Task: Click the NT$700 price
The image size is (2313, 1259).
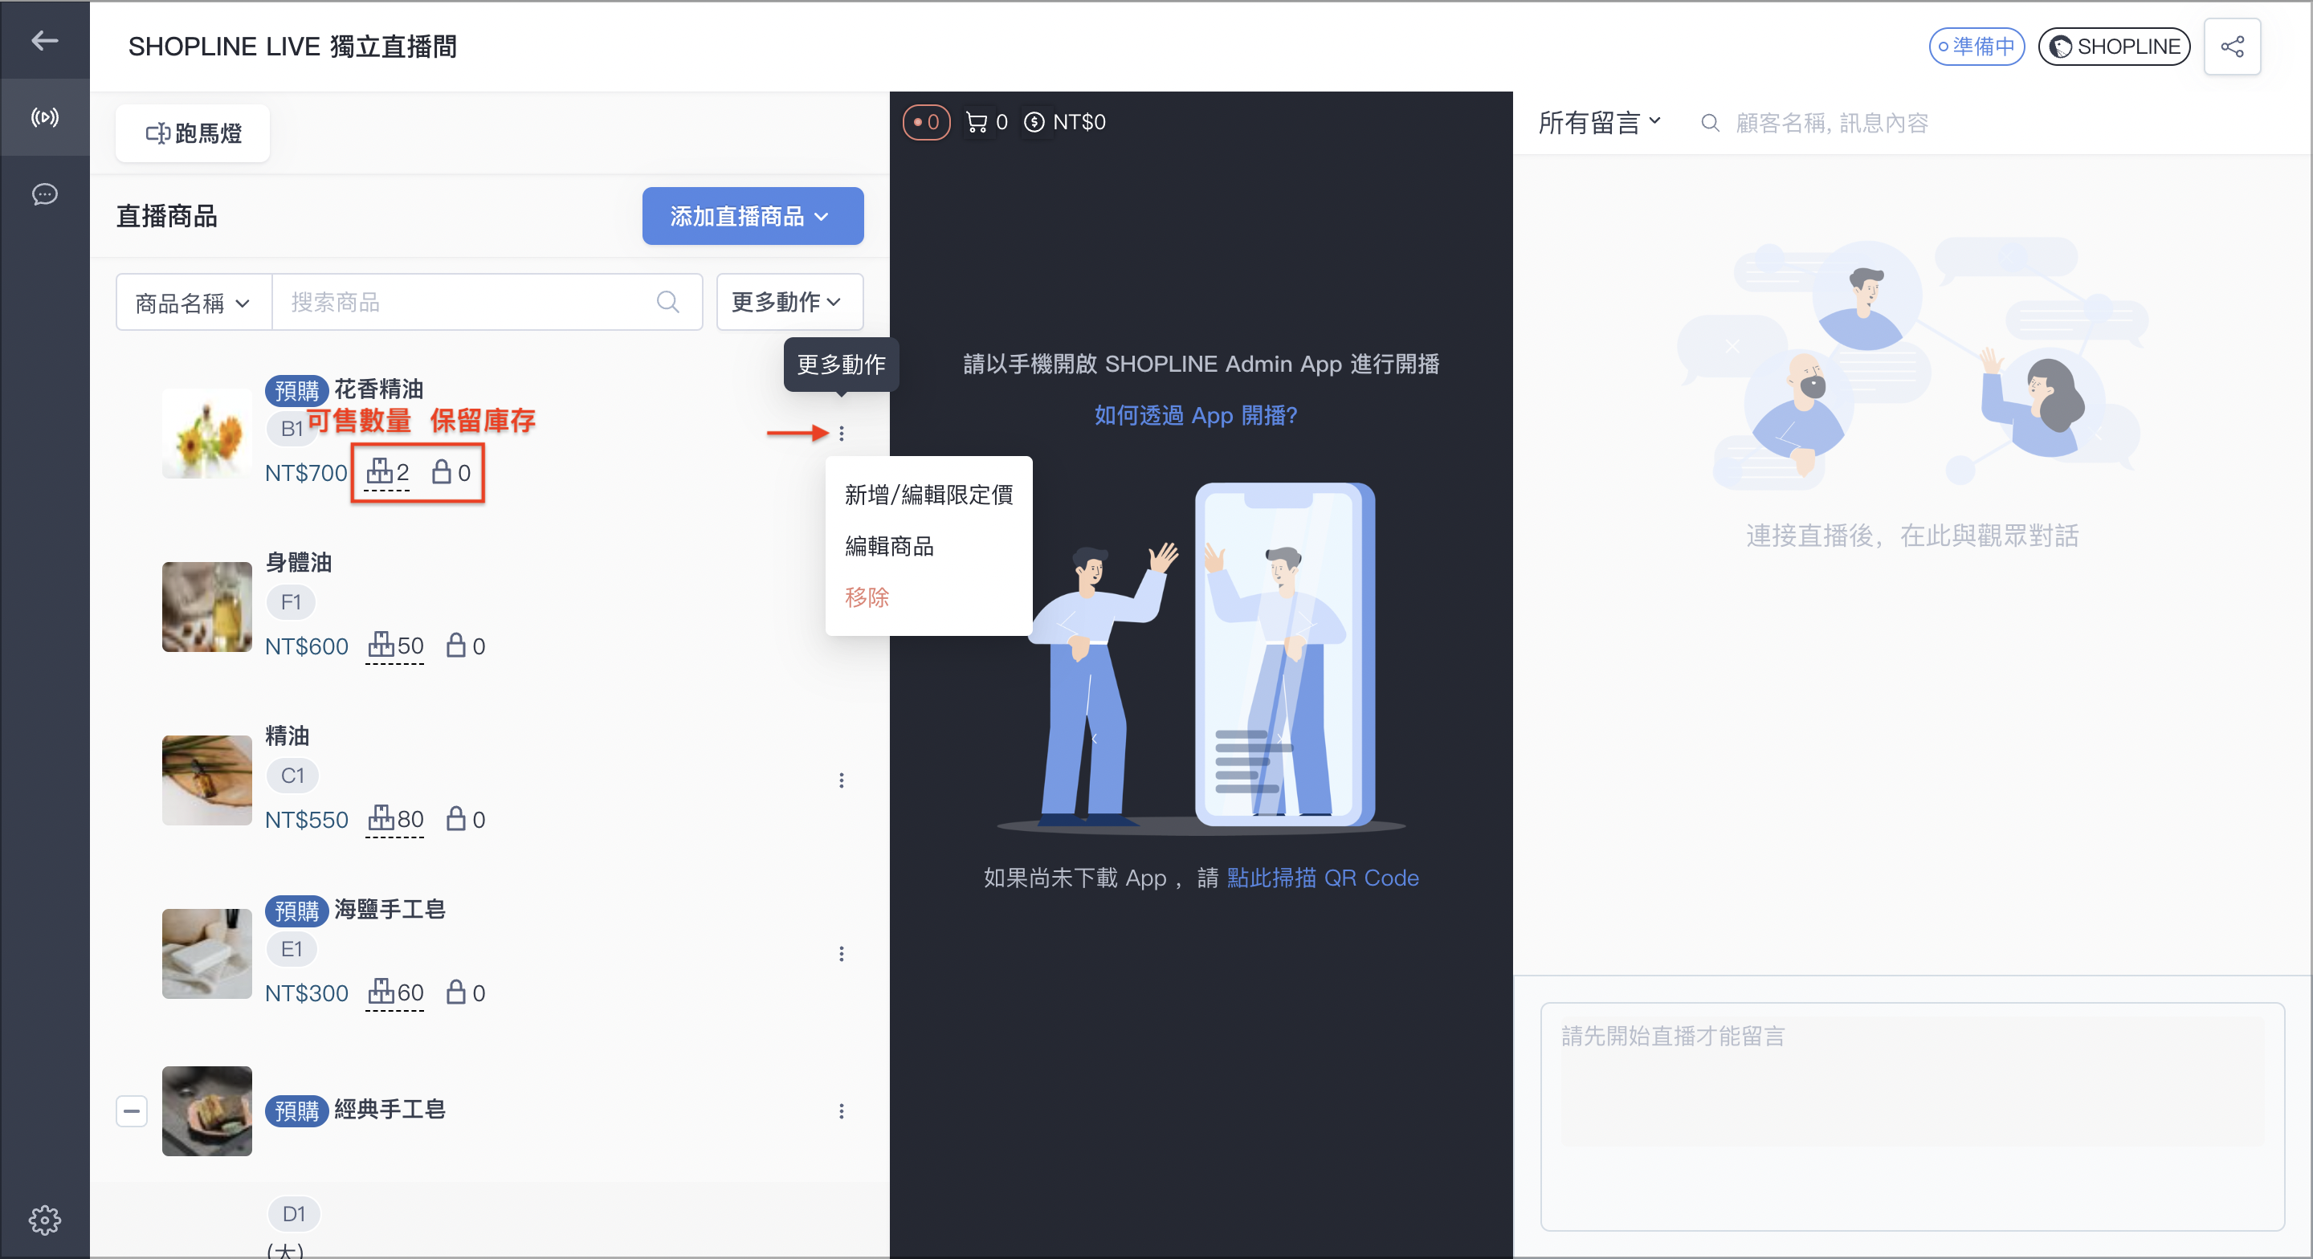Action: click(x=306, y=472)
